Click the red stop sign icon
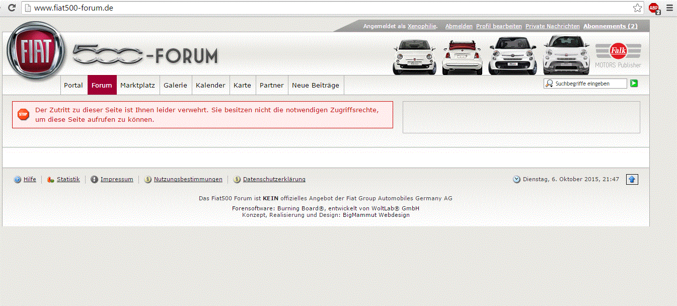The image size is (677, 306). coord(23,114)
